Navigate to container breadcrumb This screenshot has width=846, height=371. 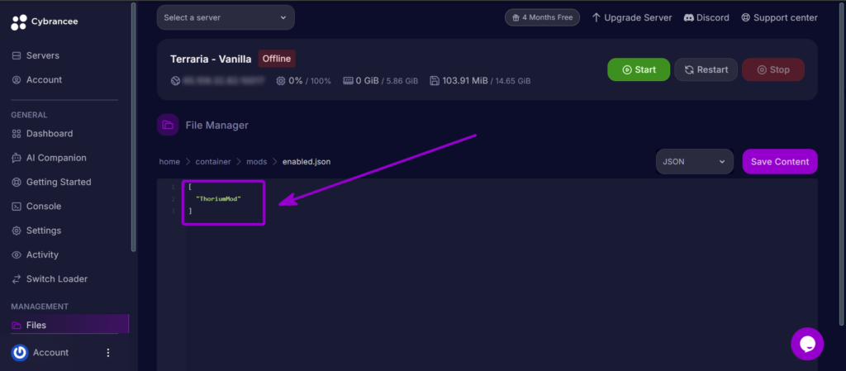pos(213,162)
